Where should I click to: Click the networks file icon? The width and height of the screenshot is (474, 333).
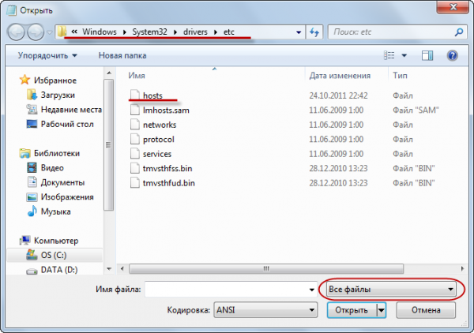tap(134, 125)
